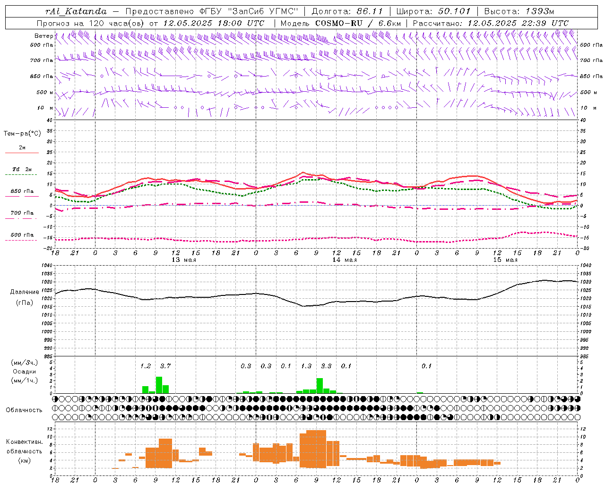Click the precipitation value '3.7'

[x=165, y=366]
